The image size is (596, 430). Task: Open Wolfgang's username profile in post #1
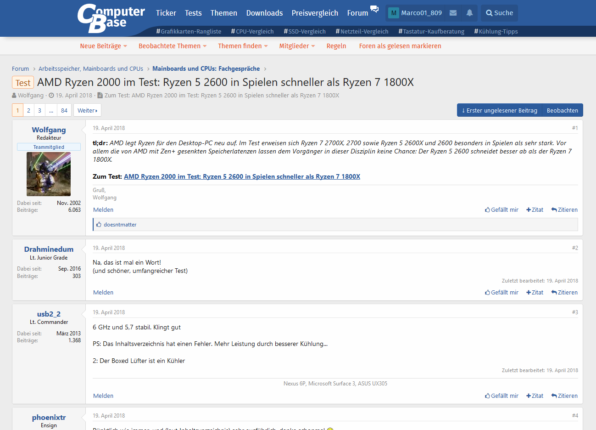coord(49,130)
